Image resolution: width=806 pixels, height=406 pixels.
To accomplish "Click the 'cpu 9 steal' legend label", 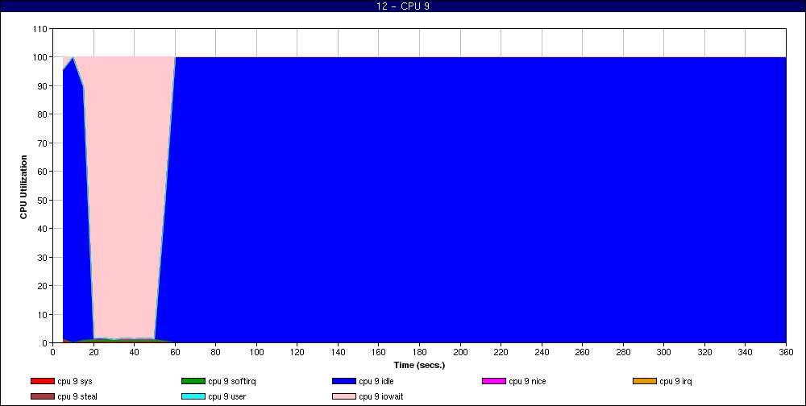I will coord(77,397).
